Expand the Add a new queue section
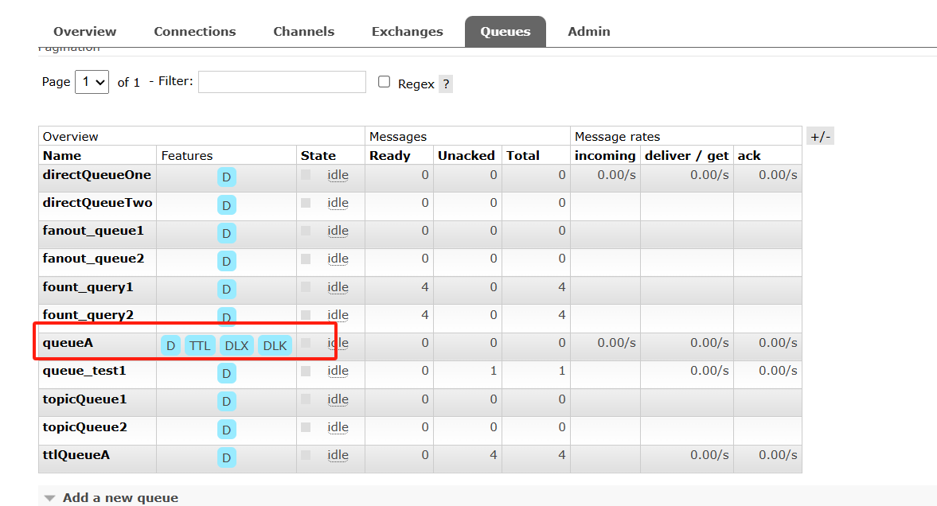Screen dimensions: 937x506 tap(120, 497)
